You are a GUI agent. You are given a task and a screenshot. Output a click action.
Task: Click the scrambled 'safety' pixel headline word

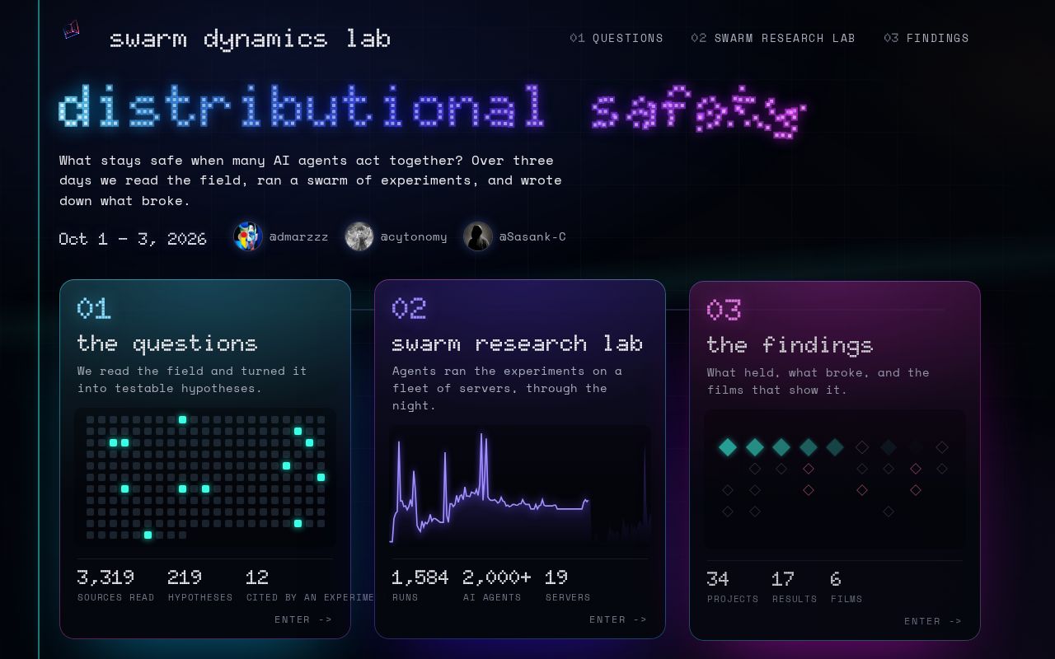click(699, 111)
